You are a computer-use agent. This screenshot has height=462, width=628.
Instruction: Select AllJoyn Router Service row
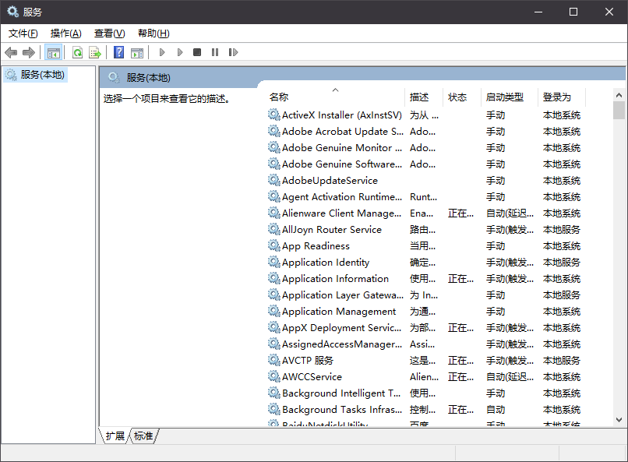[424, 229]
